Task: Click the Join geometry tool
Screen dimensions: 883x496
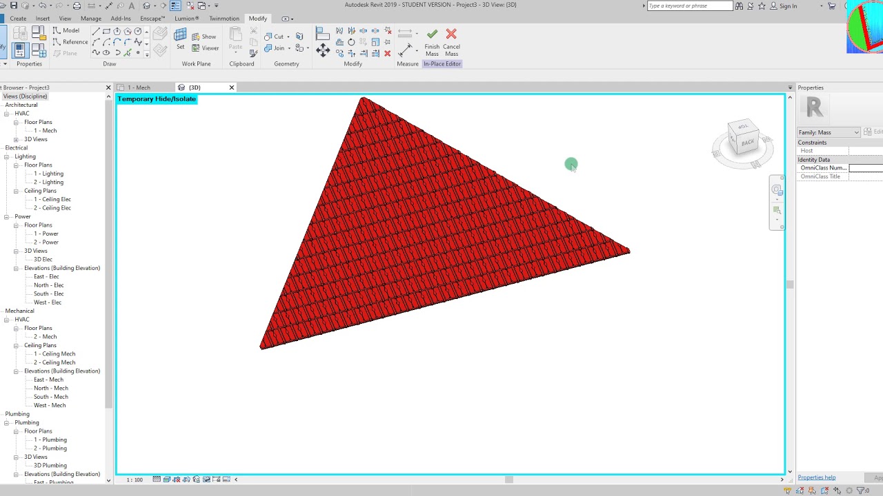Action: 274,48
